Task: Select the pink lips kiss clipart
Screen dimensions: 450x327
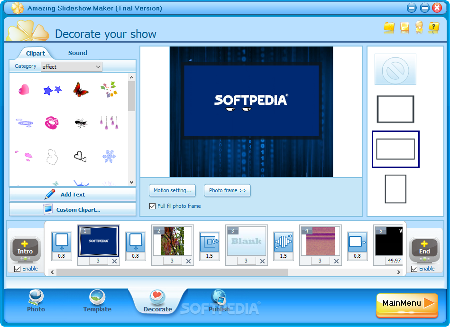Action: (52, 123)
